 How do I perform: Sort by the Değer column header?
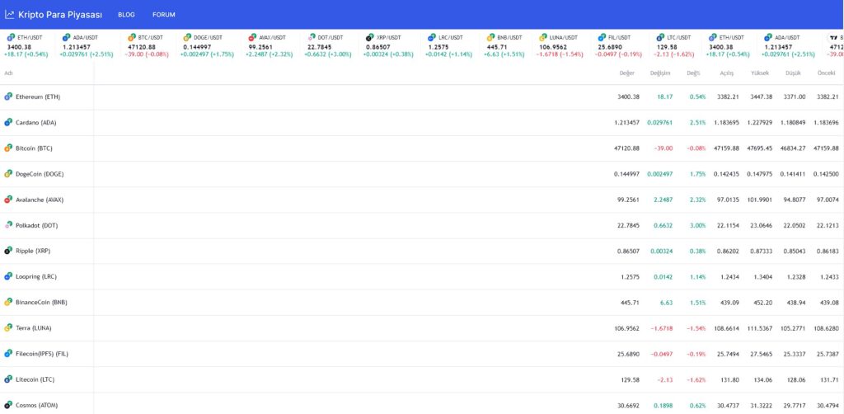(x=626, y=73)
